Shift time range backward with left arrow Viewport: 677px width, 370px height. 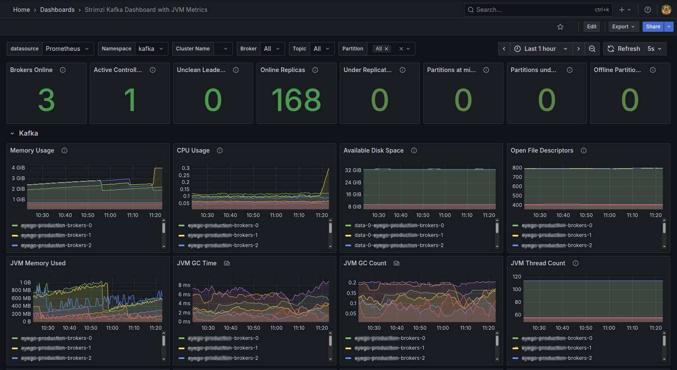(504, 49)
